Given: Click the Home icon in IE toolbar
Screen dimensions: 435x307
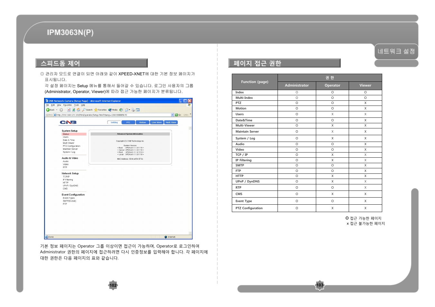Looking at the screenshot, I should pos(78,110).
